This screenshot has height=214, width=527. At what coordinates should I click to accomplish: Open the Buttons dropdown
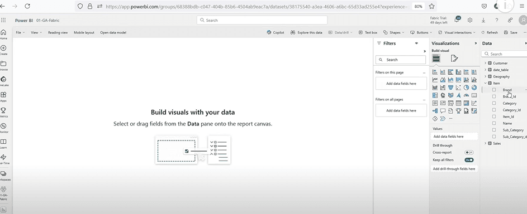(421, 32)
